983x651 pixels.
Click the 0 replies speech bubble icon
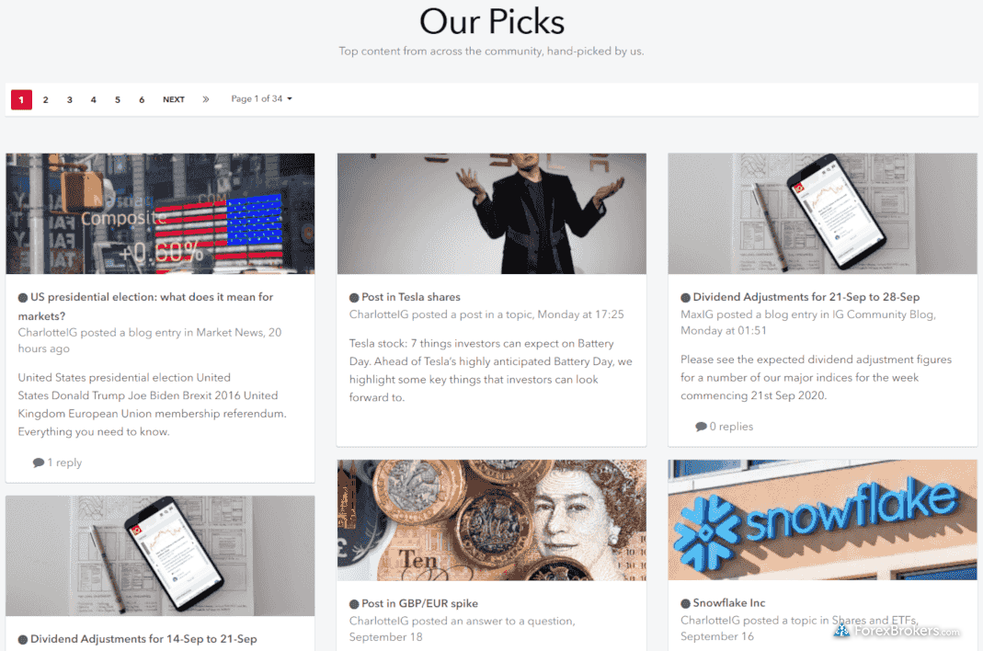pos(701,427)
